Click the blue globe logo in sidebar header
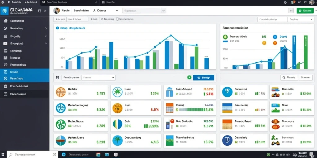 coord(4,11)
